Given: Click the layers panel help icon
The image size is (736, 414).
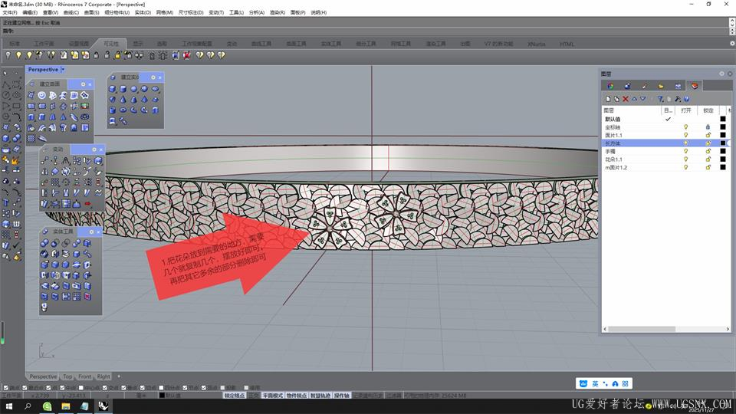Looking at the screenshot, I should click(686, 99).
